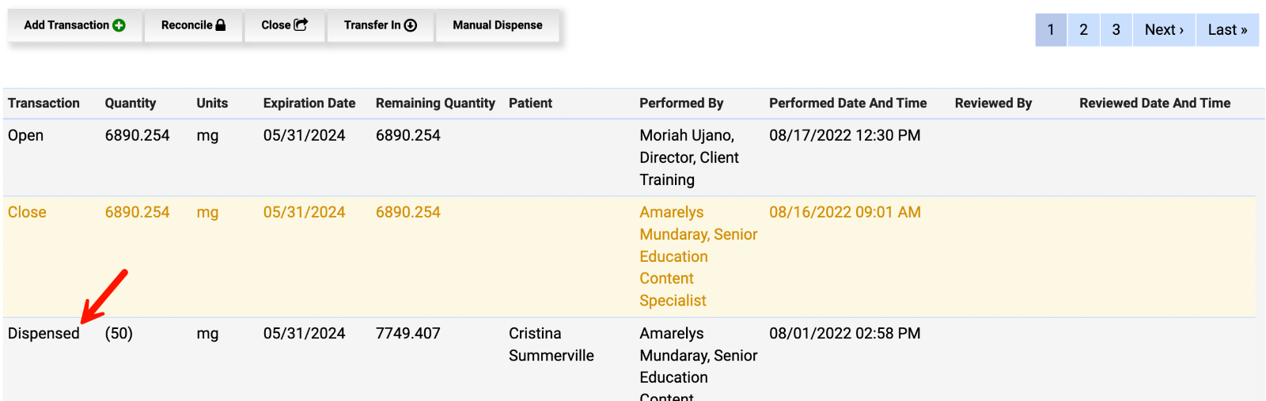Click the Next page link

(x=1163, y=30)
